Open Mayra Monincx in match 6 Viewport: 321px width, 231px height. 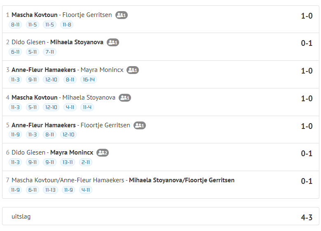point(72,152)
